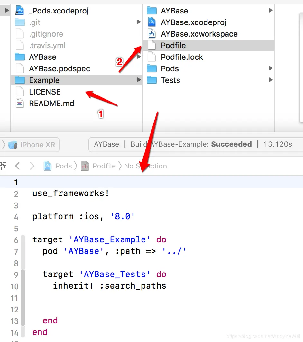
Task: Select the .travis.yml file name
Action: [x=47, y=46]
